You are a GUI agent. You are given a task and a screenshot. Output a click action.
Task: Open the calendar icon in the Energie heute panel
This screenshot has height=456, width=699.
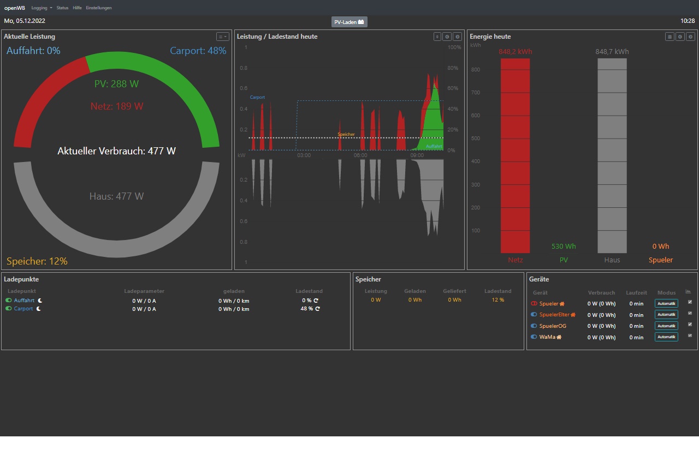click(670, 37)
